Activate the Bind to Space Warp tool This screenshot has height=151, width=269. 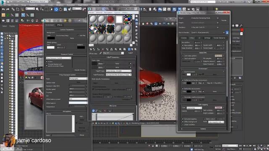click(x=22, y=9)
